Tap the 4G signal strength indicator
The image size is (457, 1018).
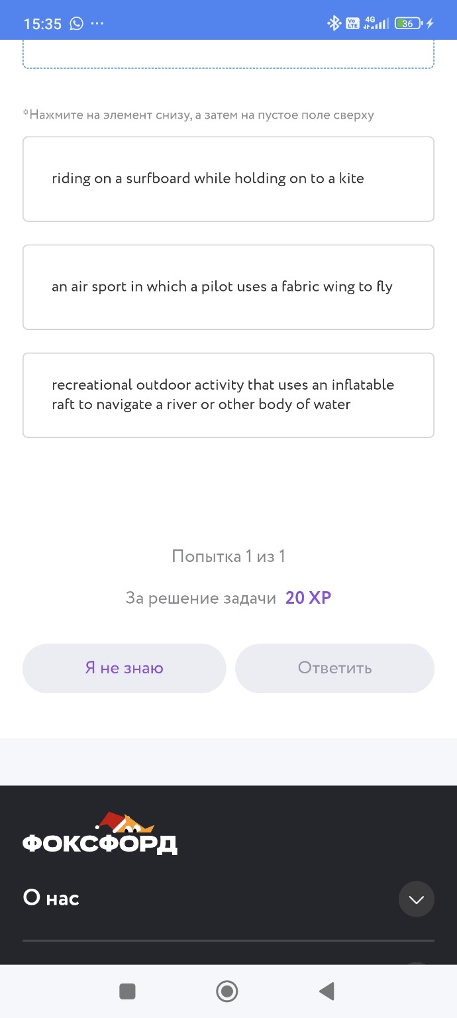pyautogui.click(x=376, y=23)
